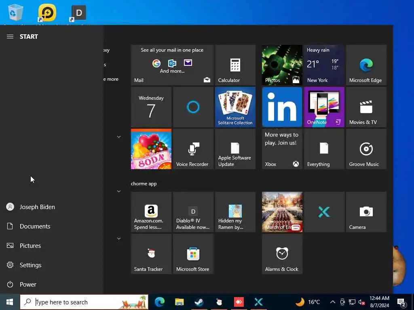Open Power options
This screenshot has height=310, width=414.
[51, 285]
